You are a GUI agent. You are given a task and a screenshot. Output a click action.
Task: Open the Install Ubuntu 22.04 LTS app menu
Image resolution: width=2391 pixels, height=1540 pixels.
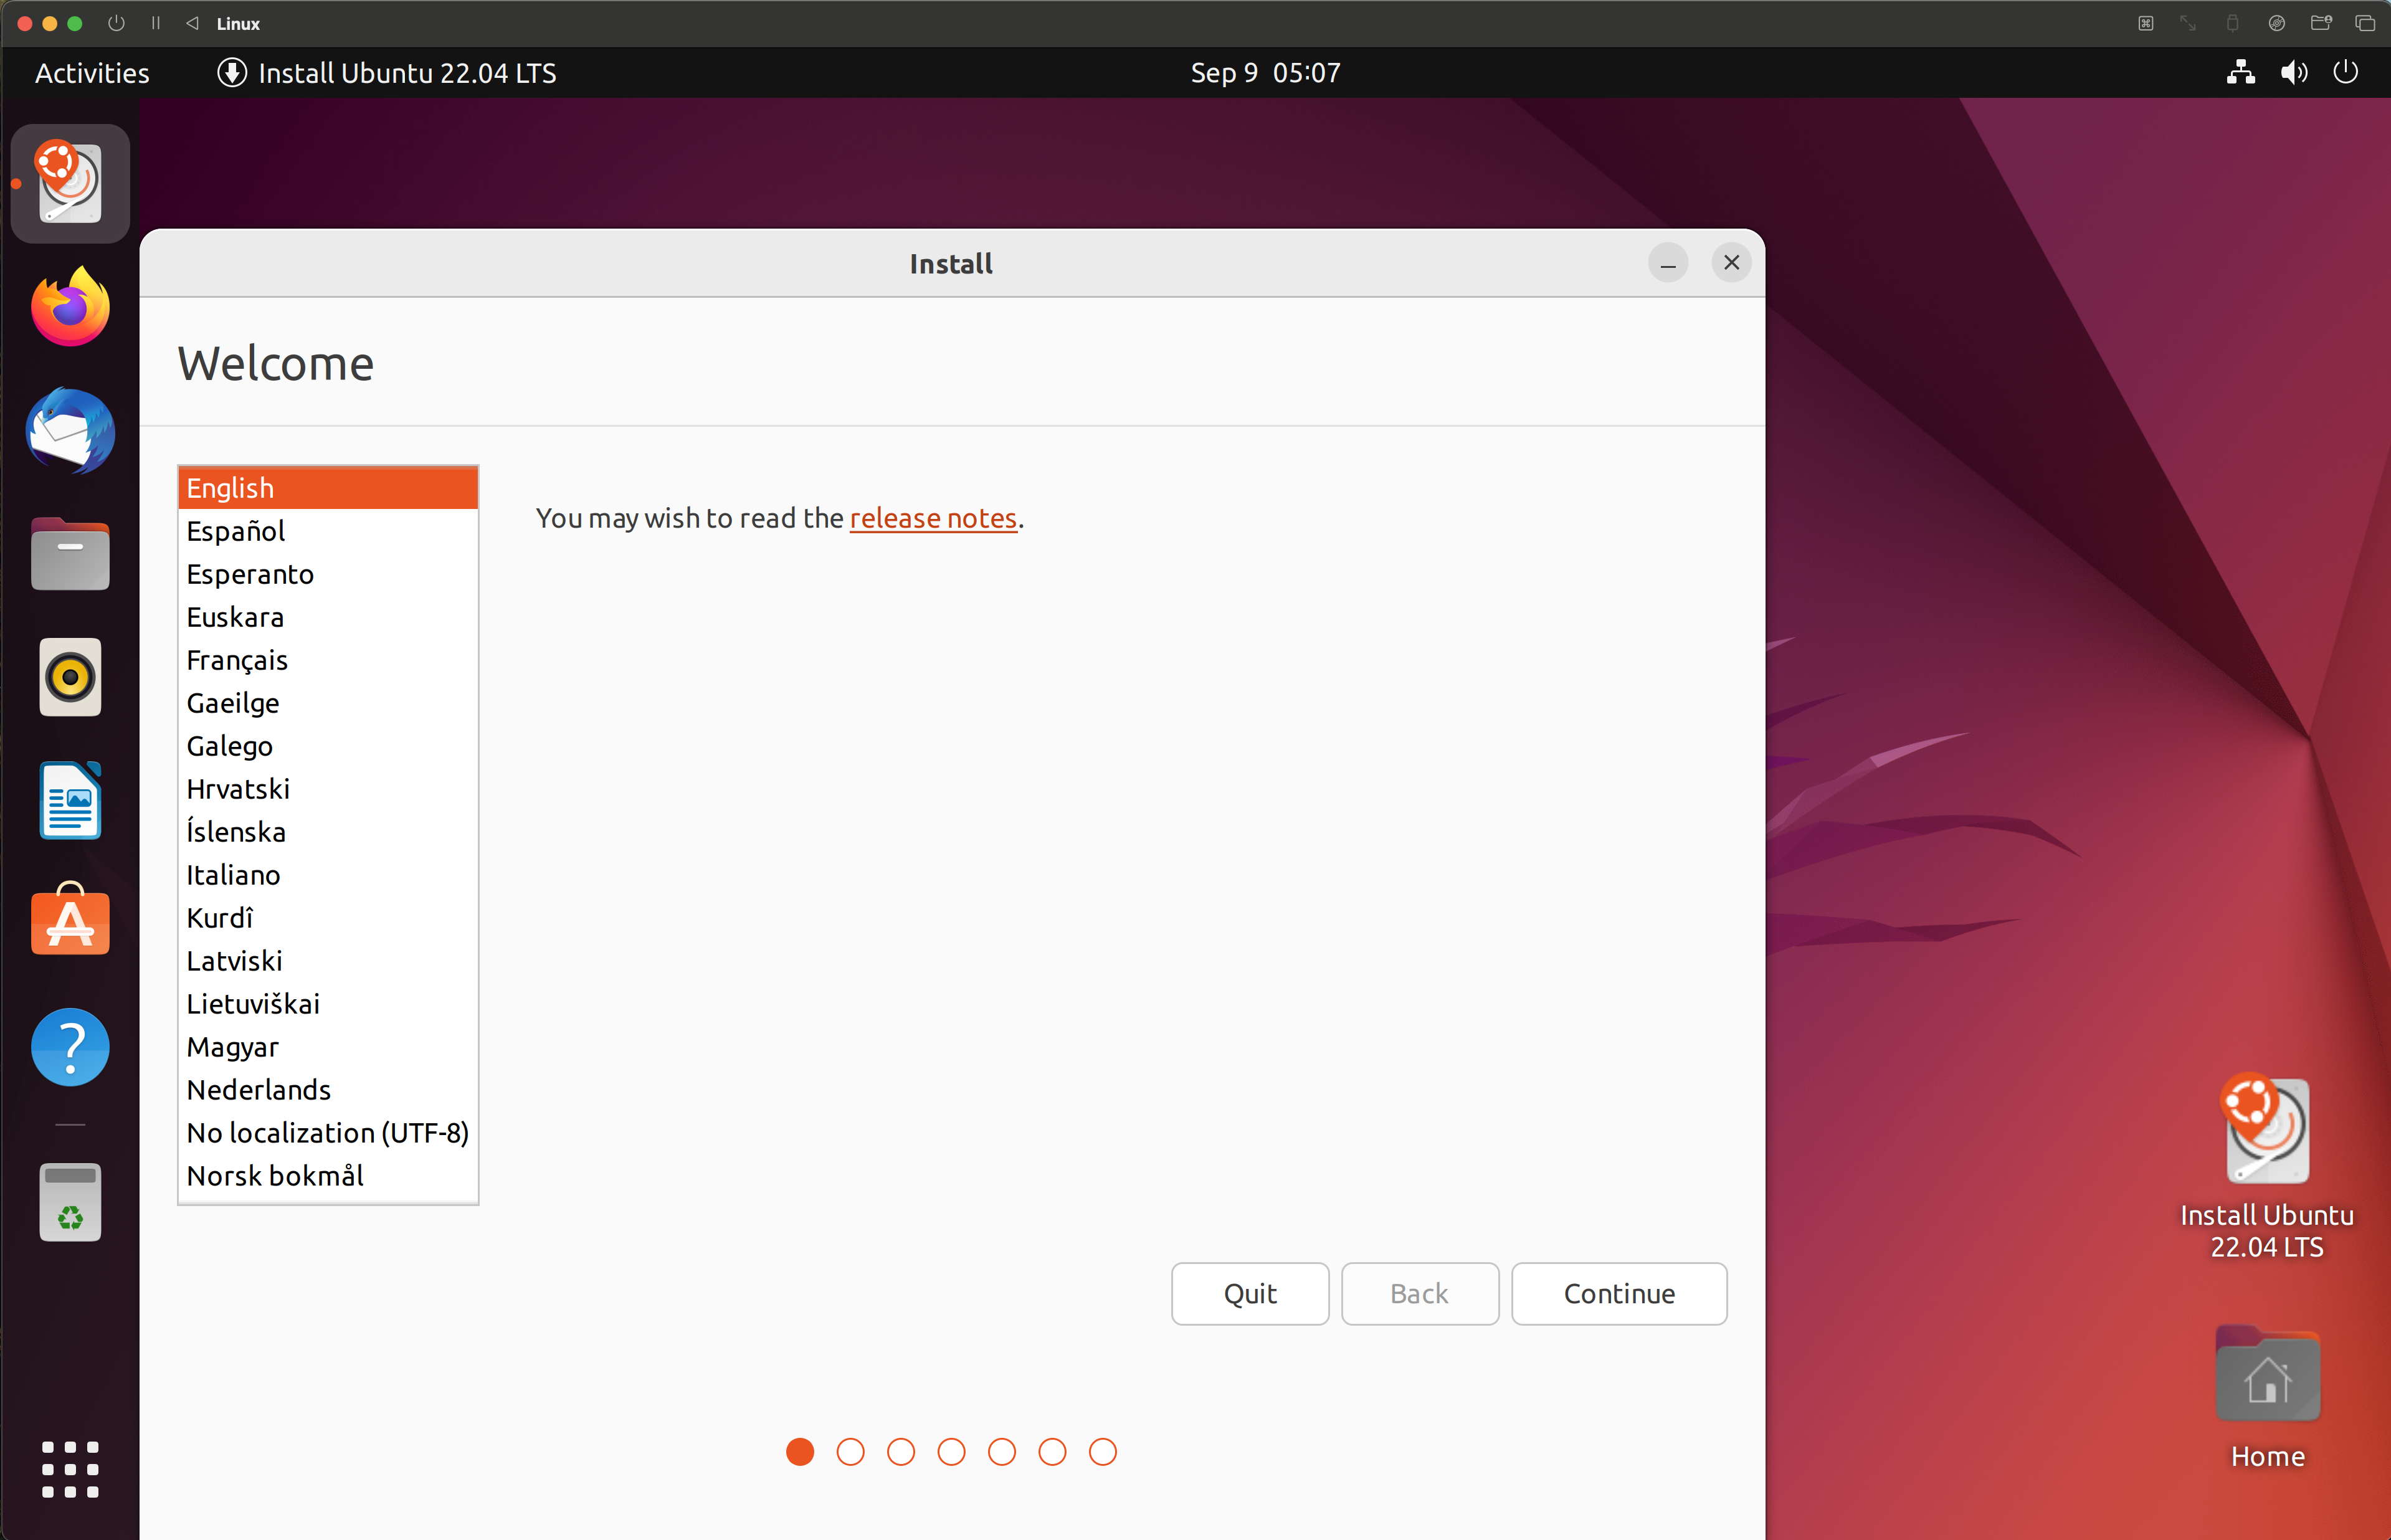click(x=386, y=72)
